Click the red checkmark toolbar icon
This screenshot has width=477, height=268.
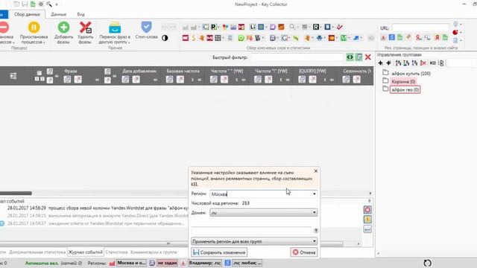coord(340,27)
